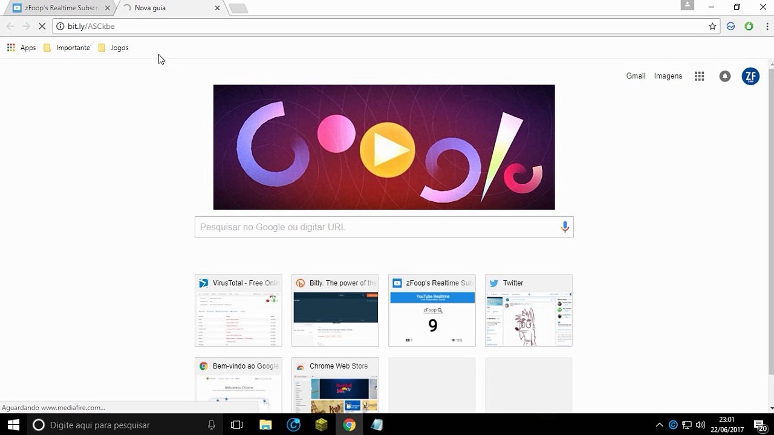The image size is (774, 435).
Task: Open the Apps bookmarks shortcut
Action: [x=21, y=48]
